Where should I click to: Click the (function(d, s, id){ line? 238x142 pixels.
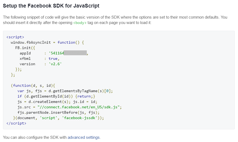[33, 86]
